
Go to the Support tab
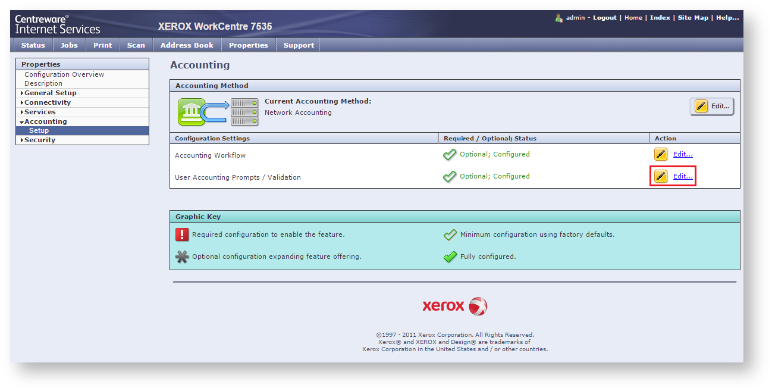299,45
